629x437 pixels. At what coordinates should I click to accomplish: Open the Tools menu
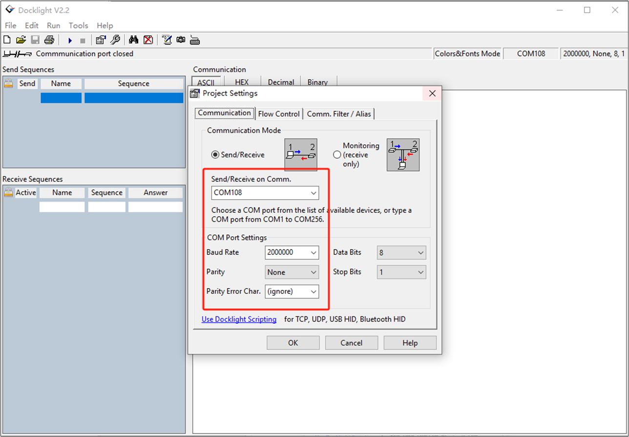click(x=78, y=25)
